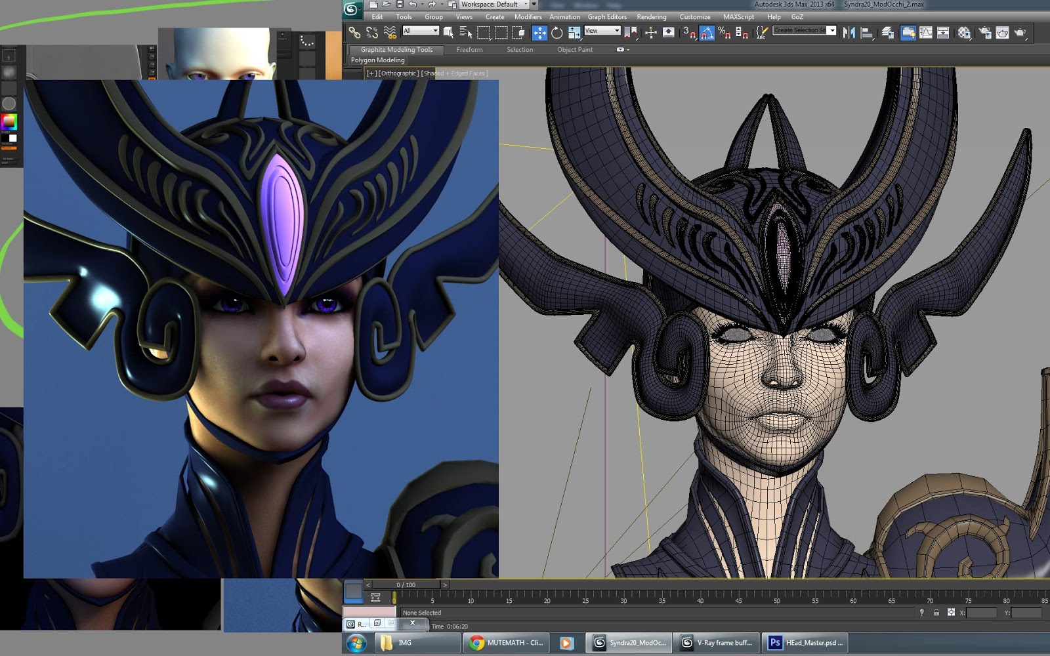Open the Manage Layers icon
This screenshot has width=1050, height=656.
[x=888, y=32]
